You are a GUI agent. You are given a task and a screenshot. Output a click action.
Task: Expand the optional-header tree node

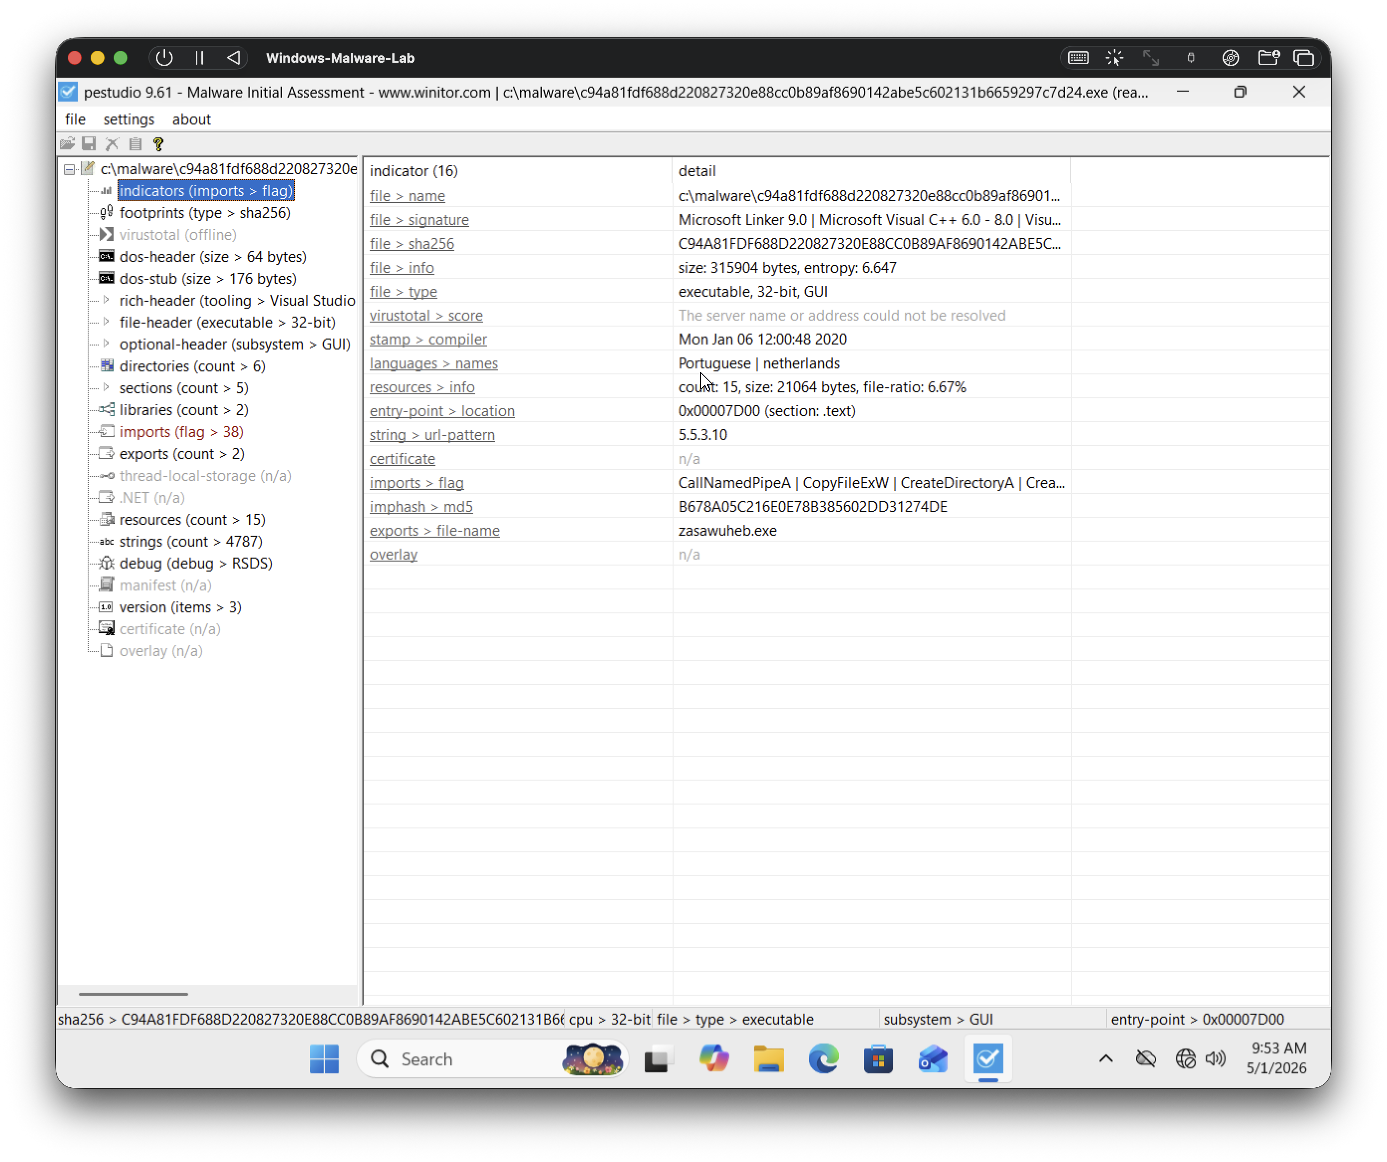pos(106,344)
